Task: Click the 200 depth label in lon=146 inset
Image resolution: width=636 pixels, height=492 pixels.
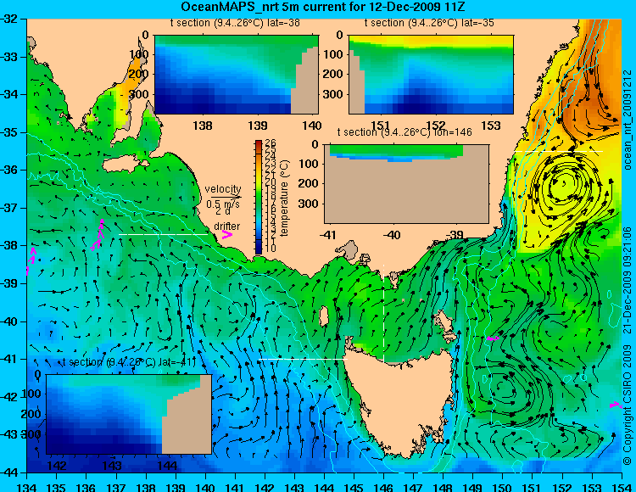Action: click(x=310, y=183)
